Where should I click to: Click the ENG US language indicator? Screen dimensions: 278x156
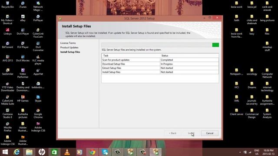[x=257, y=152]
